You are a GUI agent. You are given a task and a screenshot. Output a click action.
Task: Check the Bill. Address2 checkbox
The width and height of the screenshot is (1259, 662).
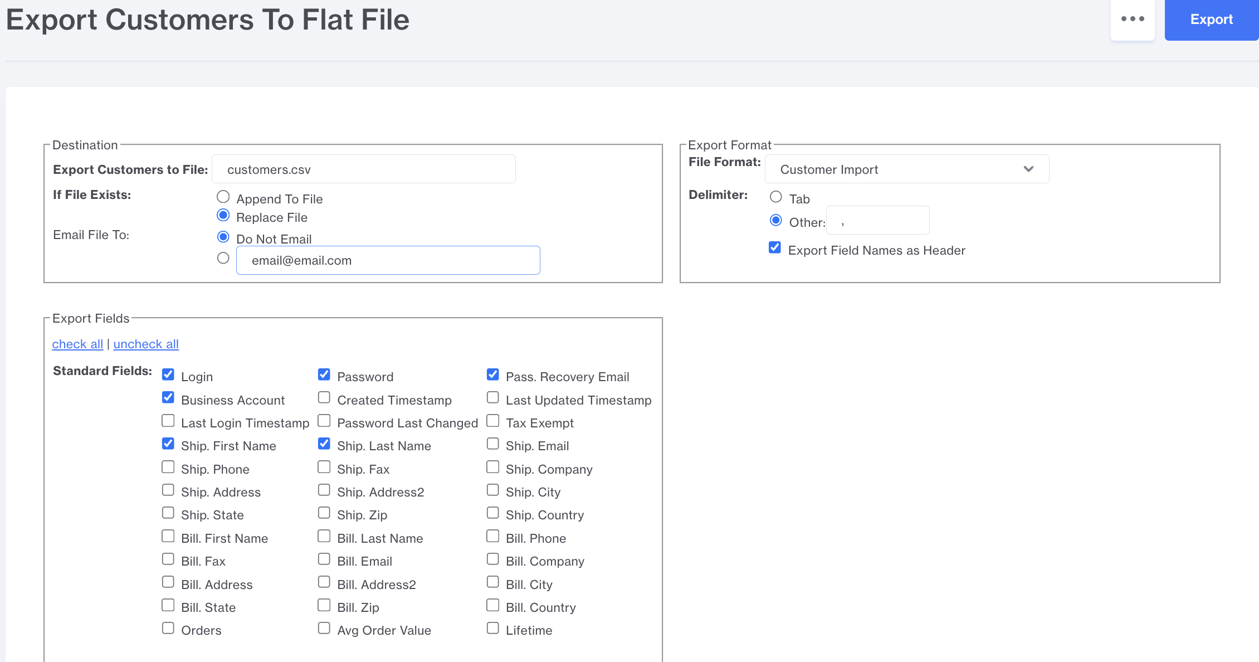[x=324, y=582]
